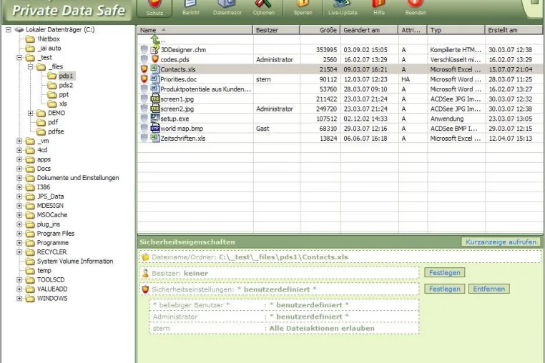Select the world map.bmp file name

click(182, 128)
